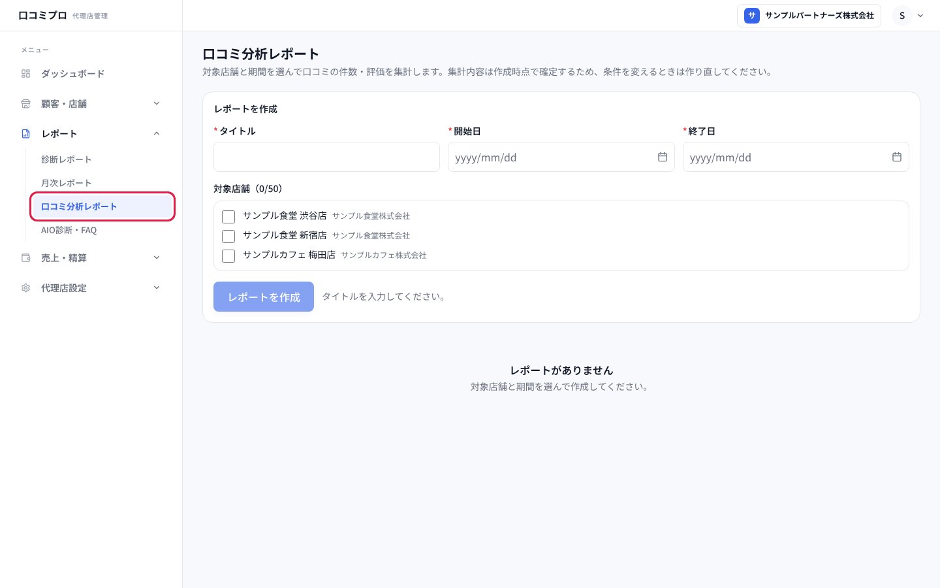Expand the 代理店設定 menu chevron

coord(157,287)
